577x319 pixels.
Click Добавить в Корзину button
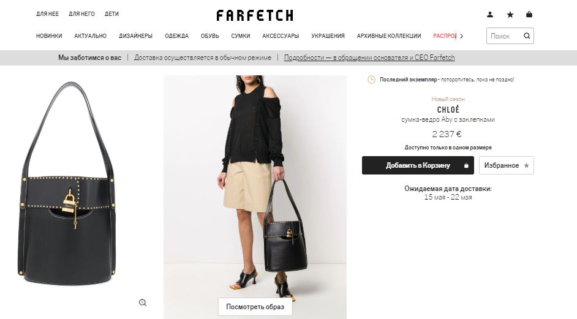click(418, 165)
